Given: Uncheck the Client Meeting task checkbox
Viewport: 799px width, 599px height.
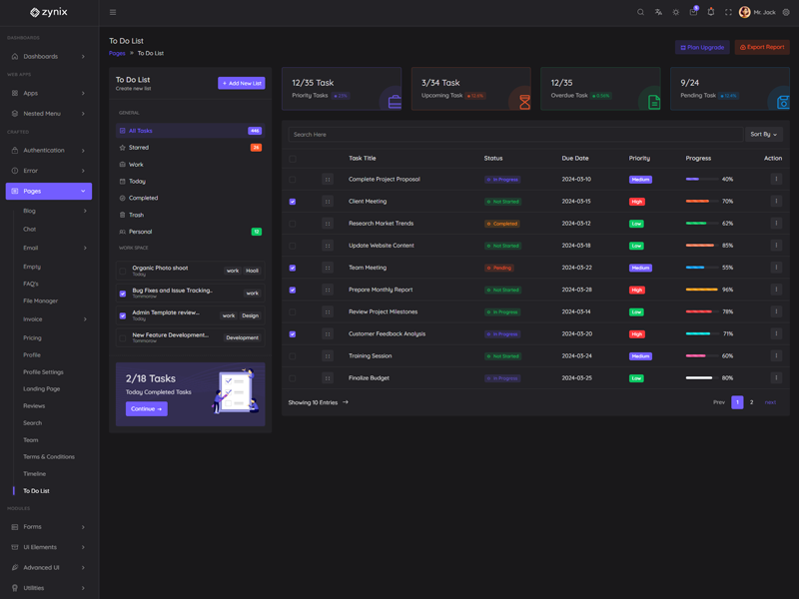Looking at the screenshot, I should [x=293, y=202].
